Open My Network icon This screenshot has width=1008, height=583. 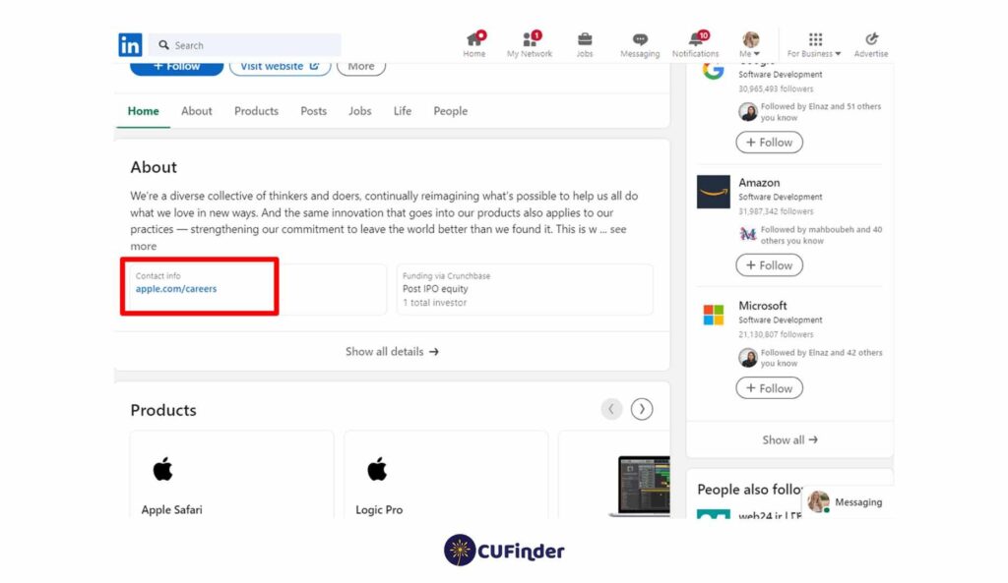tap(529, 44)
